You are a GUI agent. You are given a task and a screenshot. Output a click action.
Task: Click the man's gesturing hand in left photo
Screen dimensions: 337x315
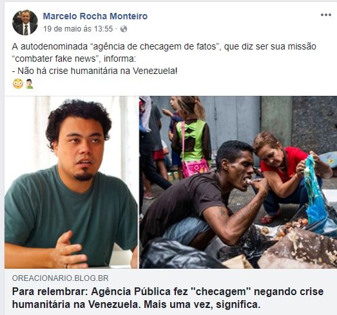pyautogui.click(x=68, y=251)
